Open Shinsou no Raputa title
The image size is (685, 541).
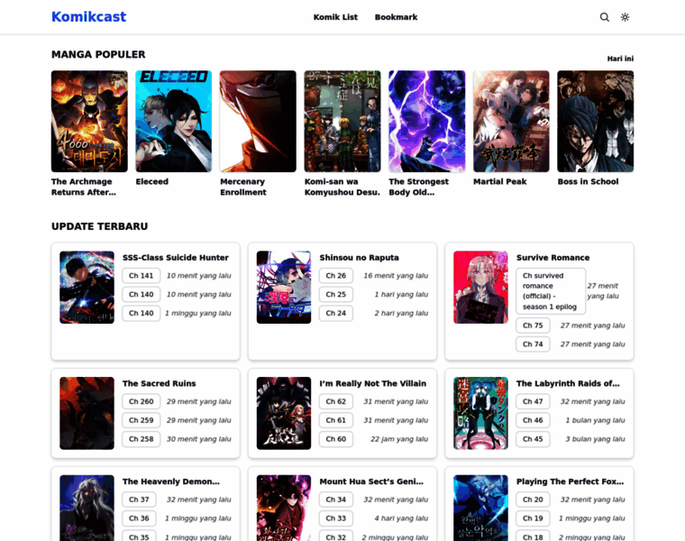pos(359,257)
